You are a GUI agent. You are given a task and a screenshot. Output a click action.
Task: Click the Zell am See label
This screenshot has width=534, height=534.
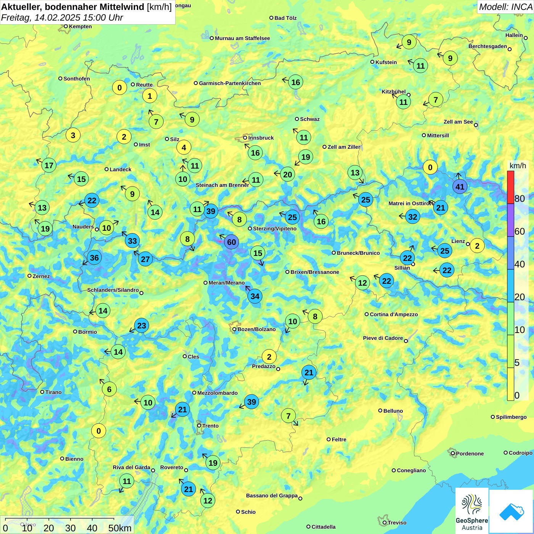click(x=458, y=122)
